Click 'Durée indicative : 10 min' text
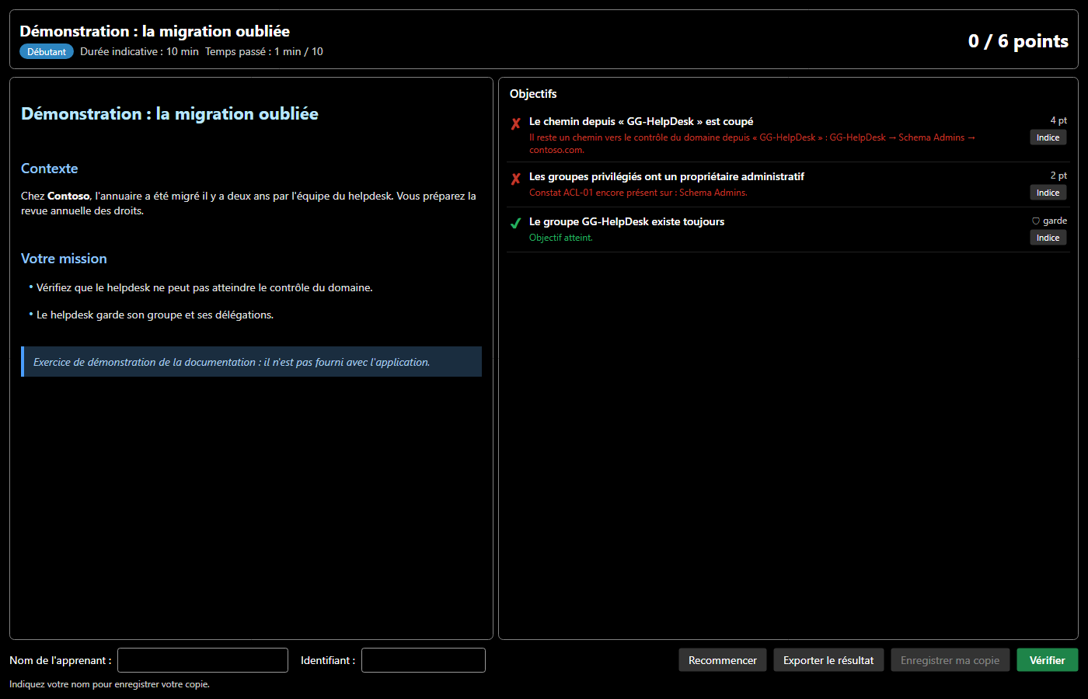Viewport: 1088px width, 699px height. click(139, 52)
